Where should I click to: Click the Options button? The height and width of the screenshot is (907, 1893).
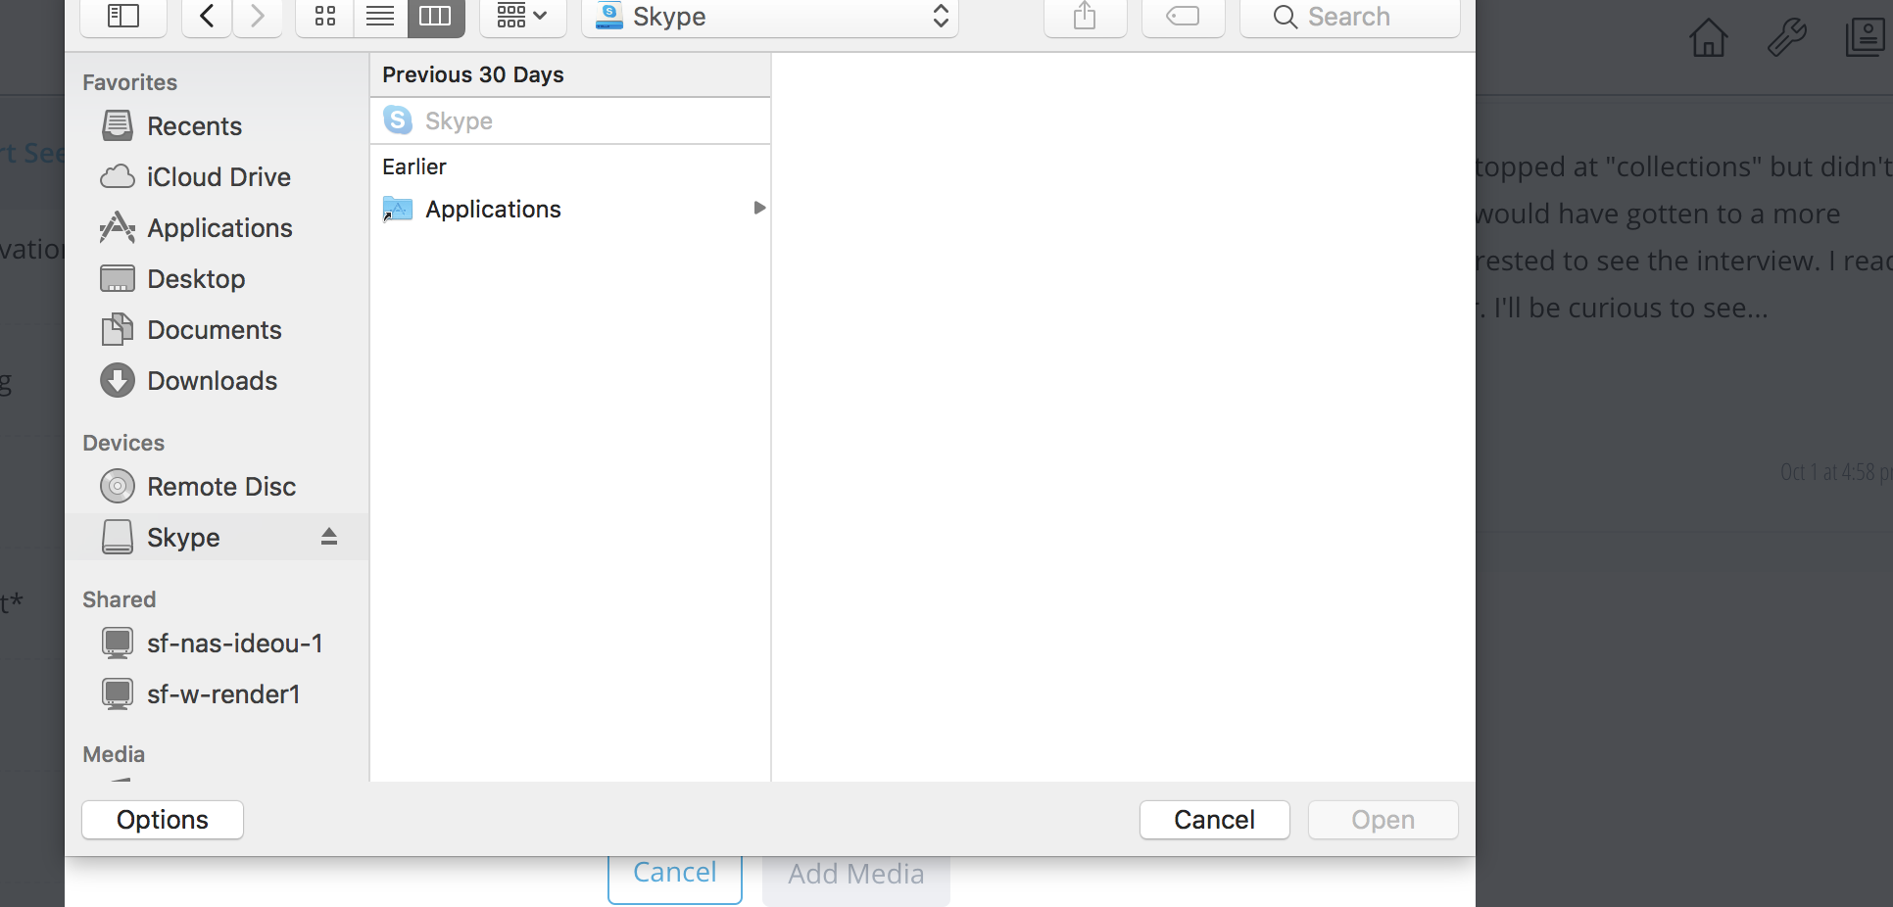(x=163, y=820)
